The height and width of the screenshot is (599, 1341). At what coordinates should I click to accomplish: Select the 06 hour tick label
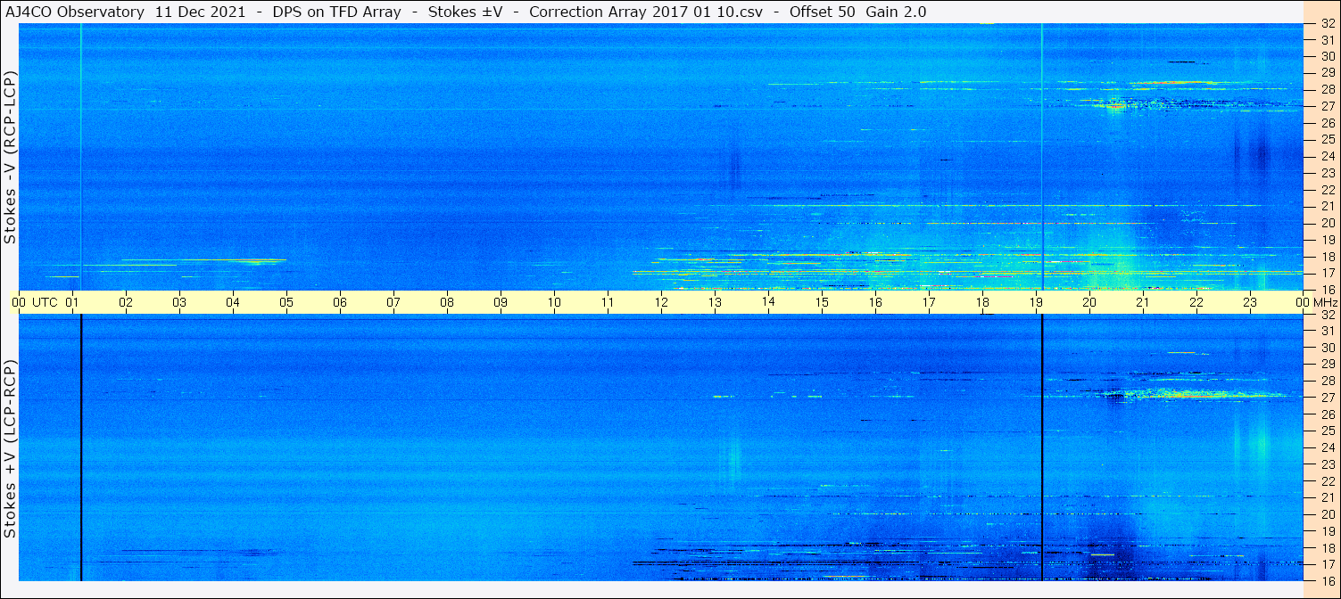[x=340, y=302]
